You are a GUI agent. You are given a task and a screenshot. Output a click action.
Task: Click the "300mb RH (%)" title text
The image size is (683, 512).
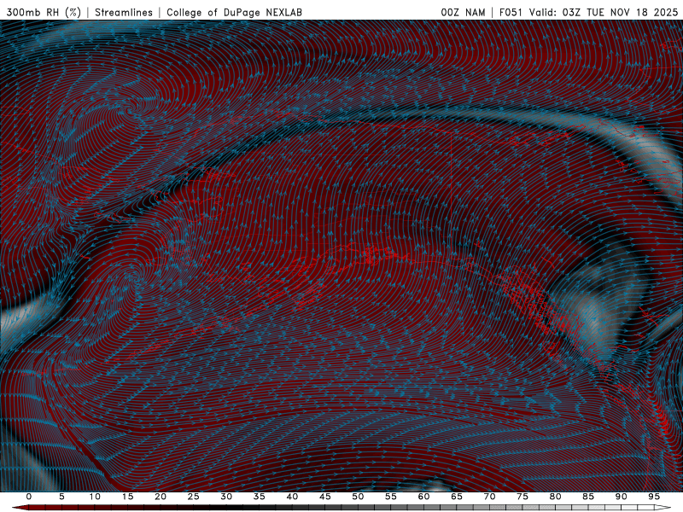[x=44, y=12]
